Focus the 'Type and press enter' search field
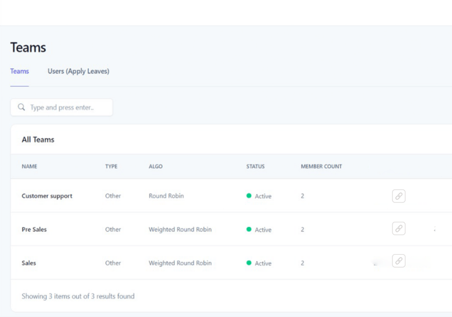This screenshot has width=452, height=317. pos(61,108)
